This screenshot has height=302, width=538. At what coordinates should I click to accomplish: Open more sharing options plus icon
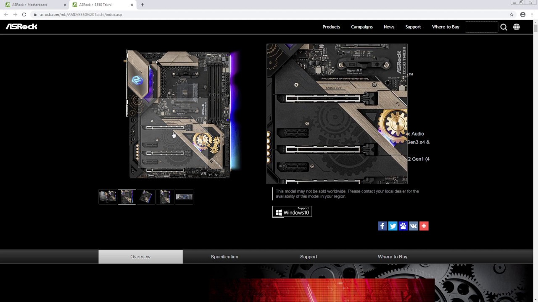(424, 226)
